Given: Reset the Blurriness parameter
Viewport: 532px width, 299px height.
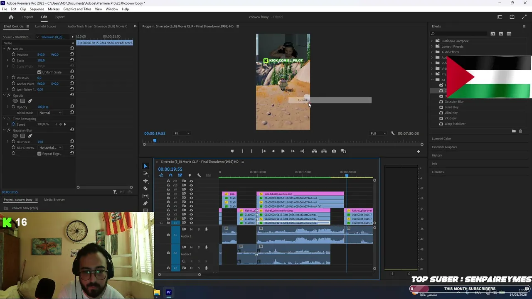Looking at the screenshot, I should [x=72, y=142].
